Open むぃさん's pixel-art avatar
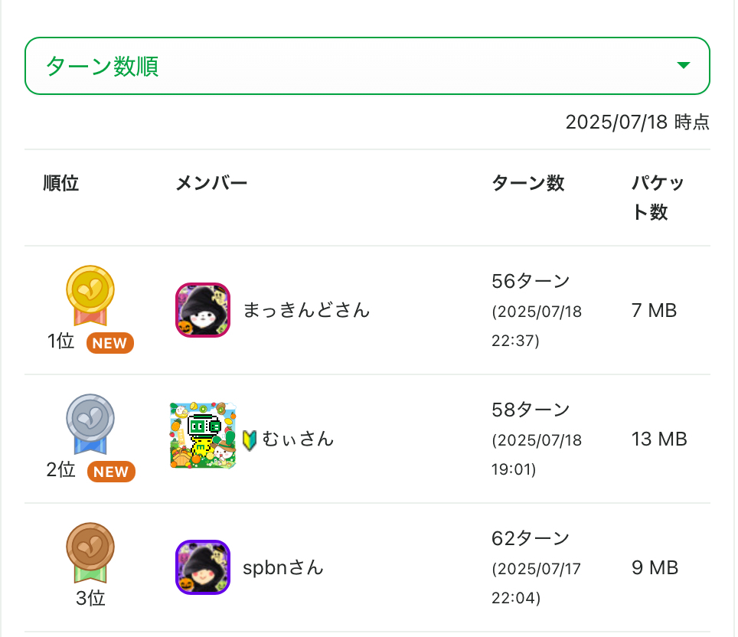This screenshot has height=637, width=738. [x=203, y=436]
